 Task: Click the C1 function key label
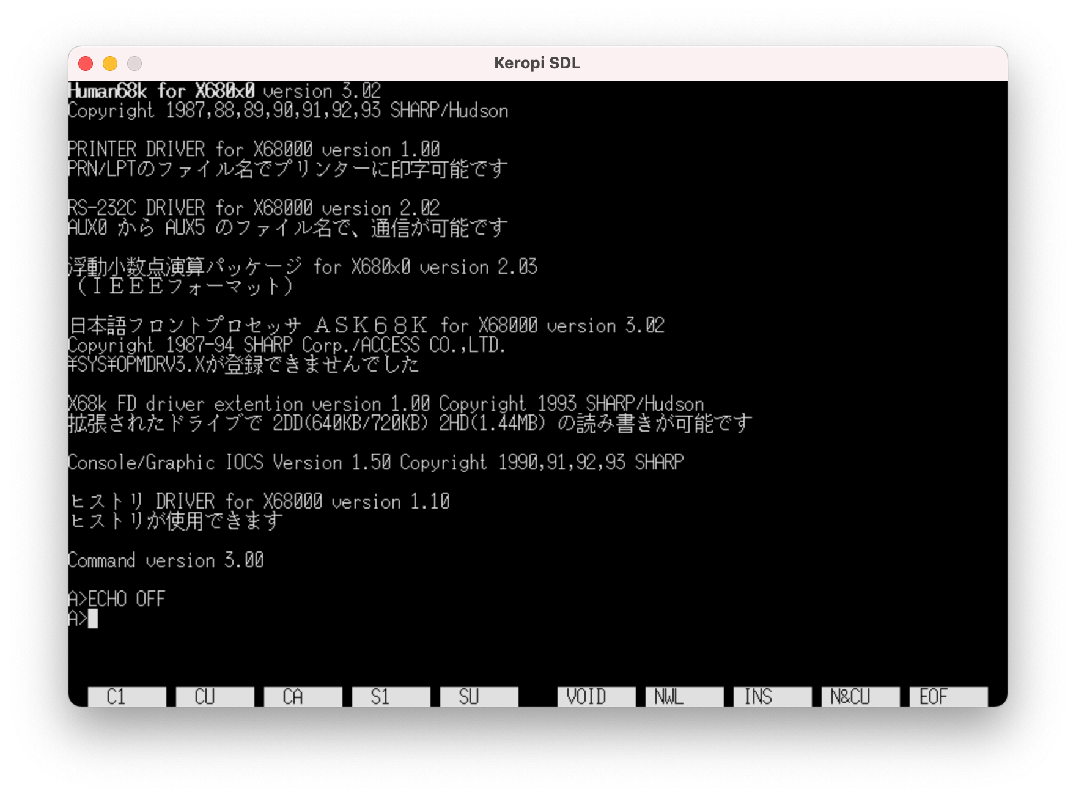tap(127, 697)
